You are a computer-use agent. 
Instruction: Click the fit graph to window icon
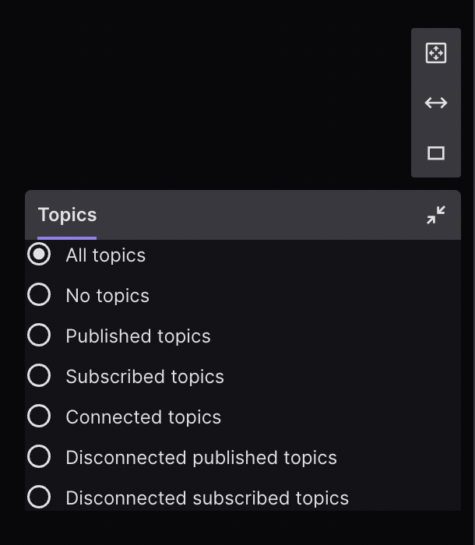point(436,53)
